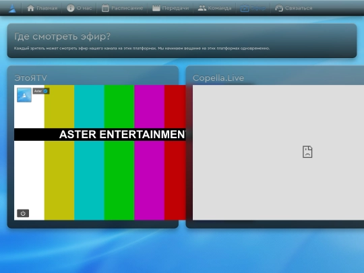Image resolution: width=364 pixels, height=273 pixels.
Task: Click the clapperboard icon beside Передачи
Action: [156, 8]
